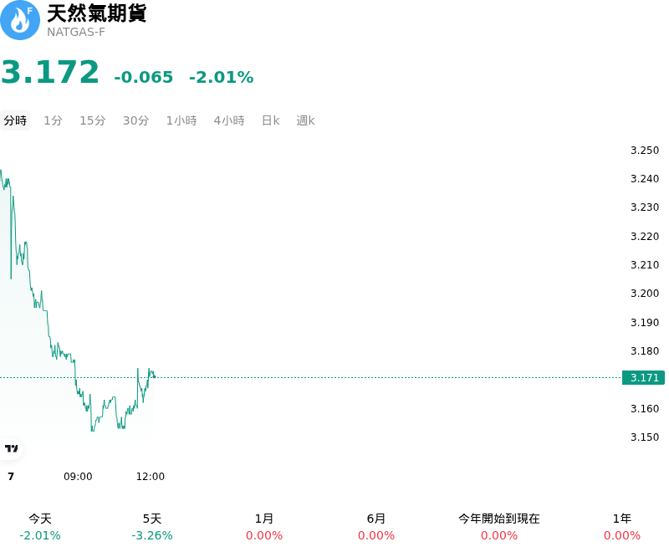The width and height of the screenshot is (669, 552).
Task: Open the TradingView logo badge
Action: pos(11,448)
